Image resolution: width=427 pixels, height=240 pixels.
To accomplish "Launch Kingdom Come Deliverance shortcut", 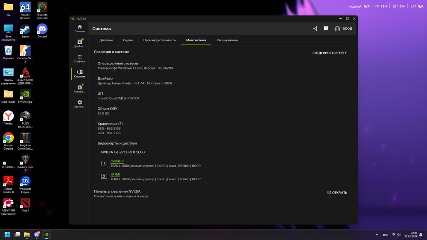I will 25,141.
